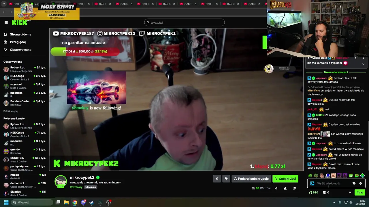Open parisplatynov recommended channel

(25, 168)
